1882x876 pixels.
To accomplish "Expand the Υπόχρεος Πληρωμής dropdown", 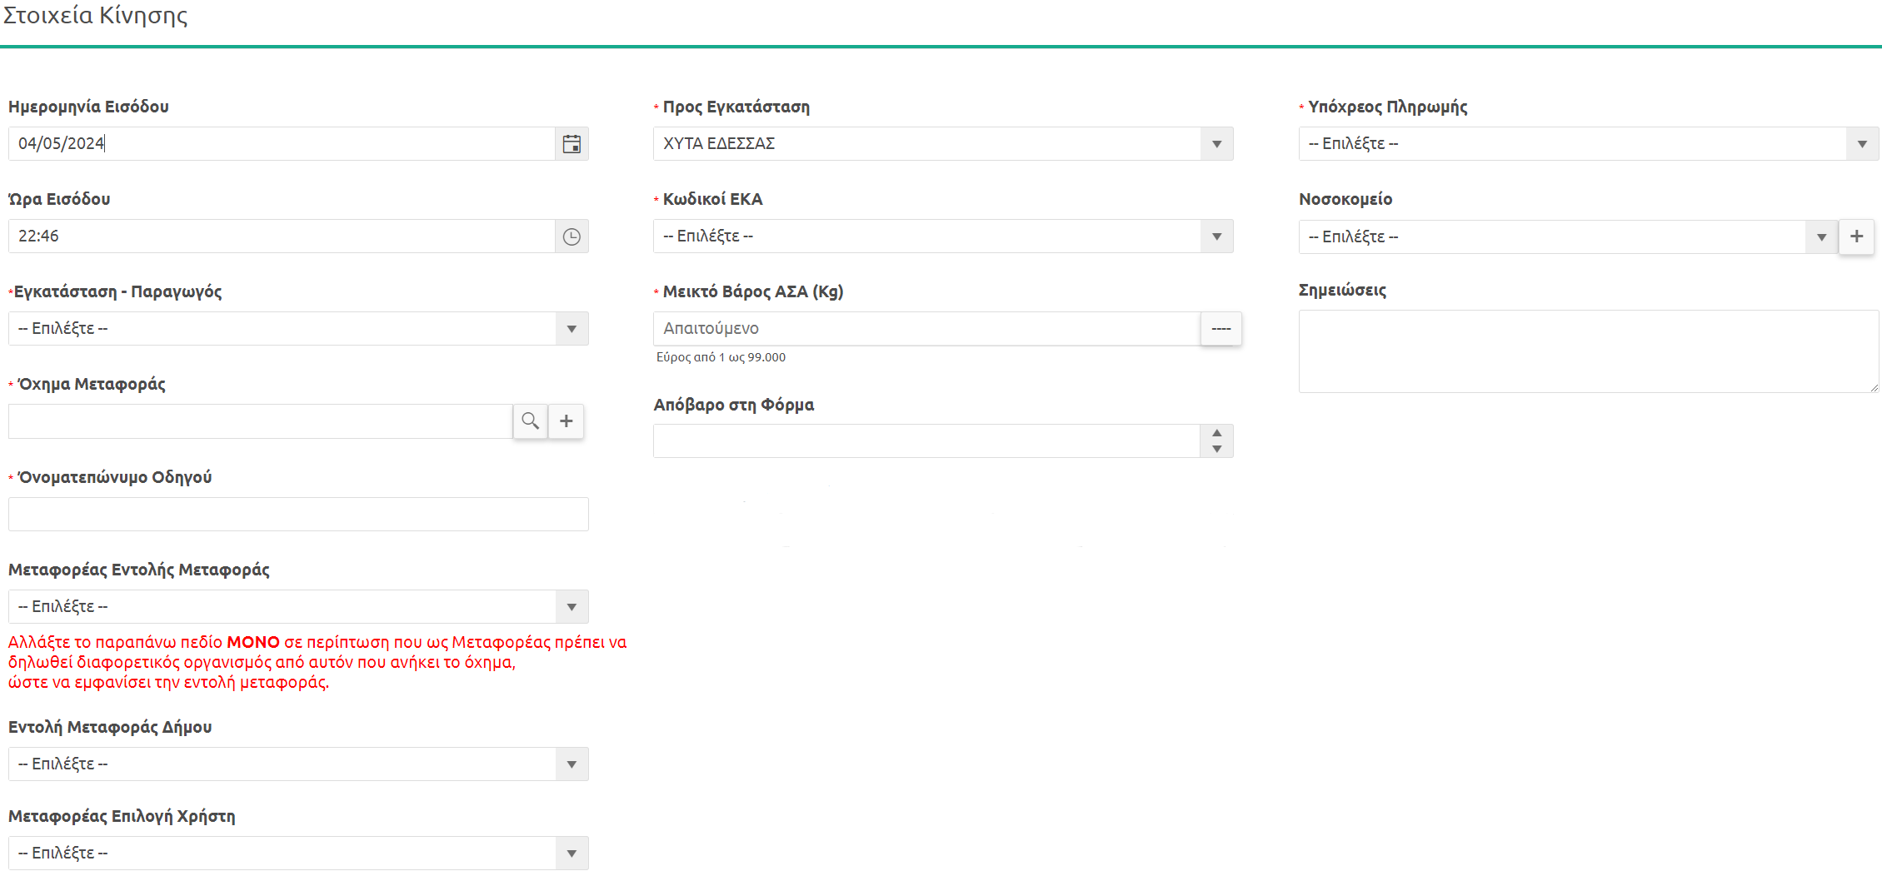I will tap(1862, 144).
